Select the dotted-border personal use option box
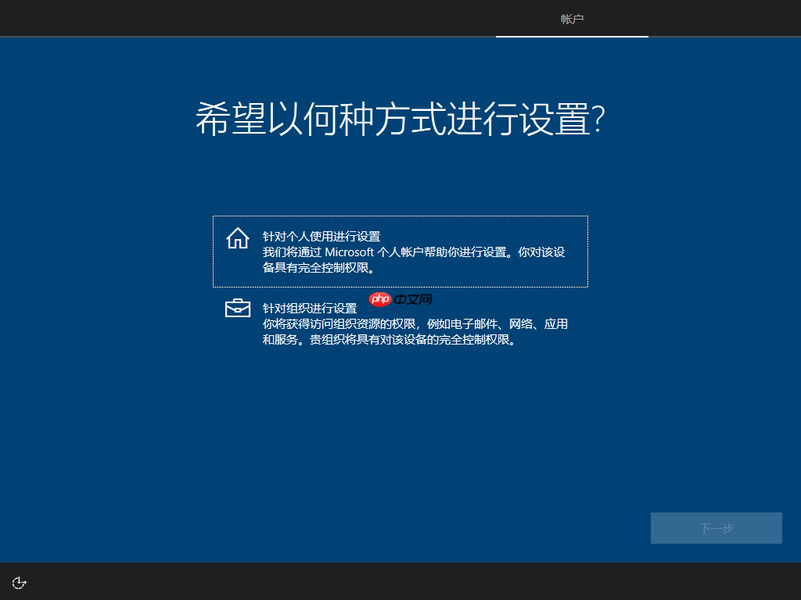This screenshot has height=600, width=801. pos(400,251)
